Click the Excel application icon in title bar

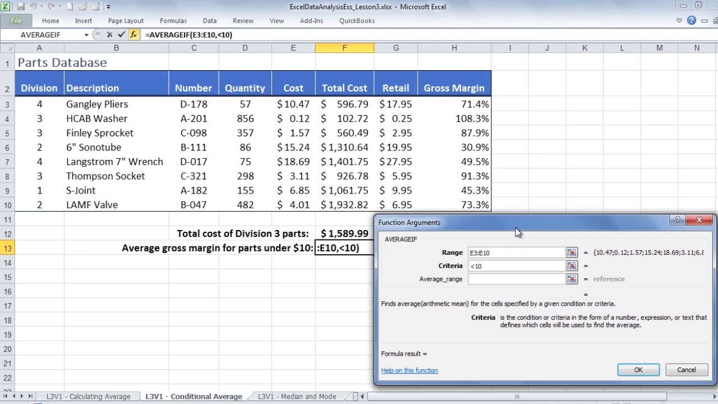pyautogui.click(x=7, y=7)
